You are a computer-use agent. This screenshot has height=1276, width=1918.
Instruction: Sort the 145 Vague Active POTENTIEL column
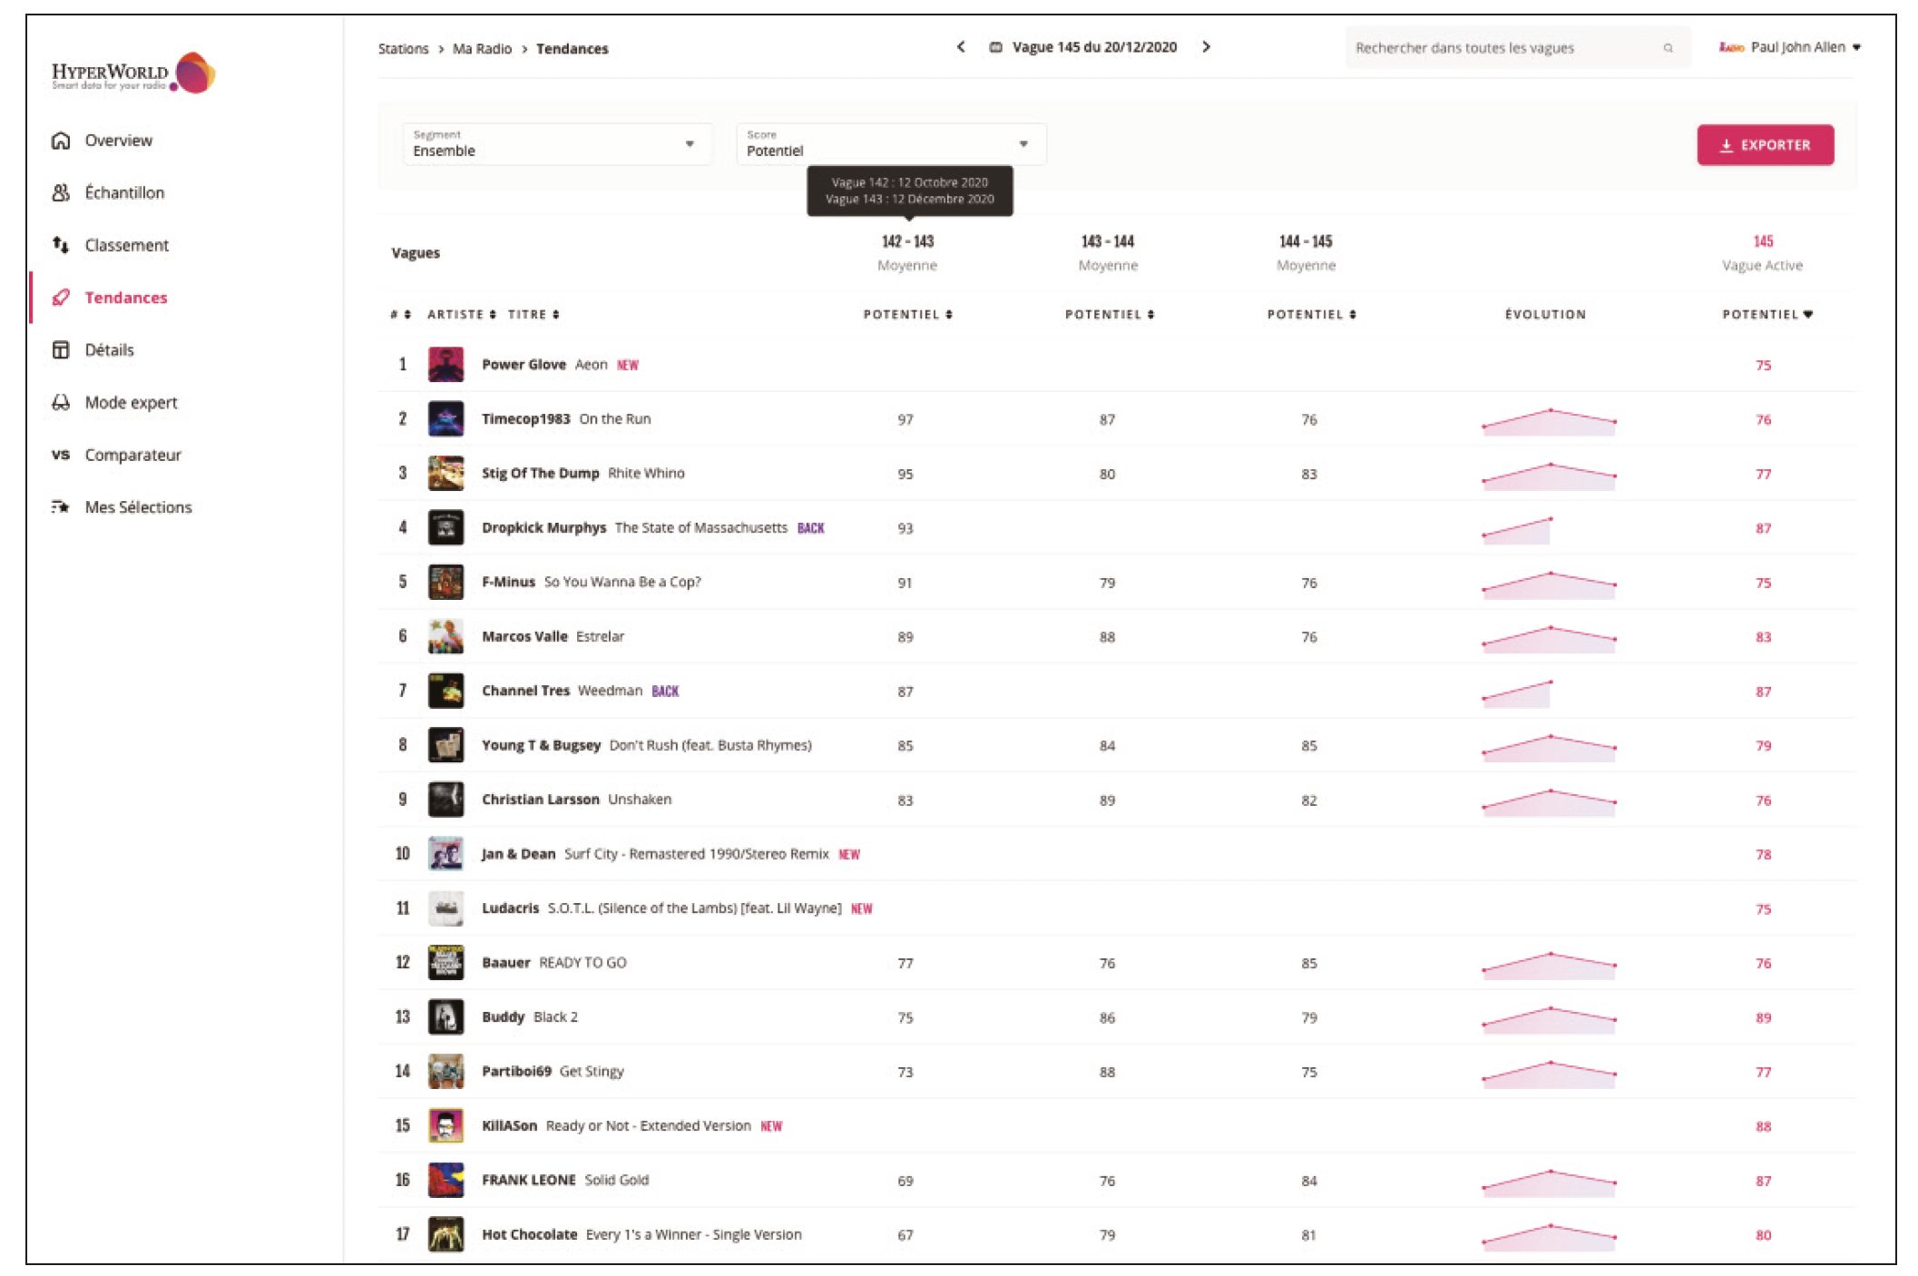coord(1766,315)
